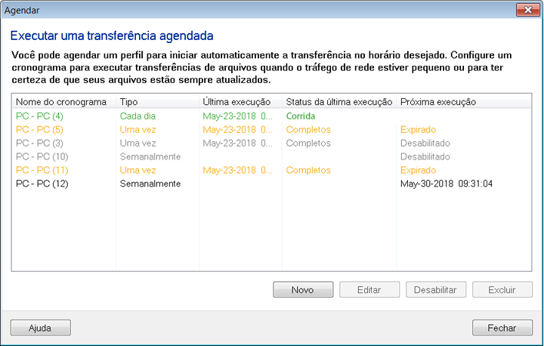Choose the PC - PC (10) entry

coord(42,157)
